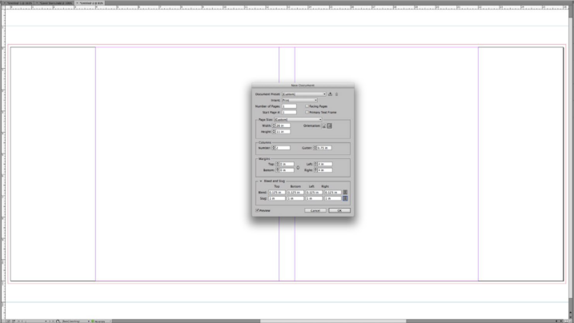Uncheck the Preview checkbox
This screenshot has width=574, height=323.
point(257,210)
